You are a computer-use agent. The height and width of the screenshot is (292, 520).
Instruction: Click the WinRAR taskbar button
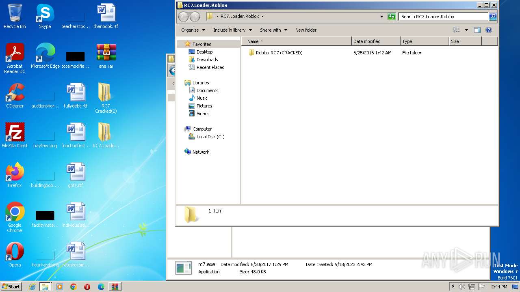[x=115, y=287]
